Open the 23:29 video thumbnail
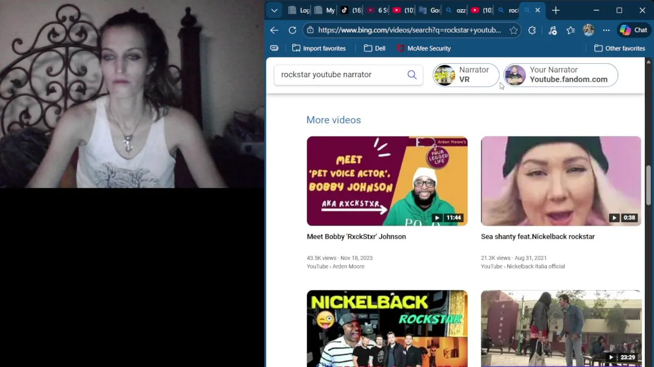The image size is (654, 367). coord(561,328)
